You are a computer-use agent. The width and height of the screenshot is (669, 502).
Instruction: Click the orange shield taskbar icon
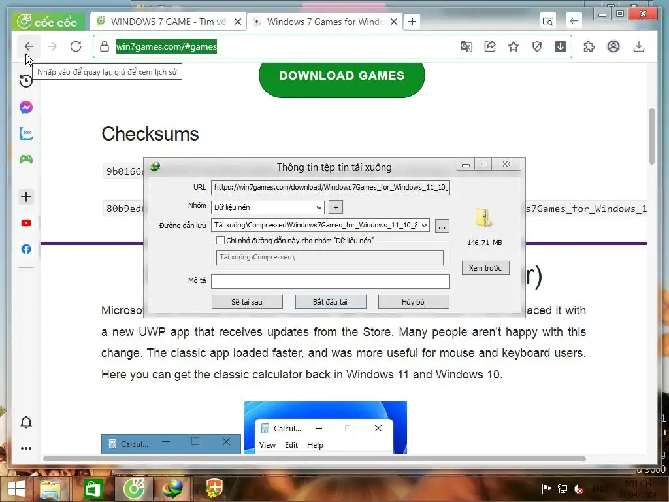tap(214, 489)
